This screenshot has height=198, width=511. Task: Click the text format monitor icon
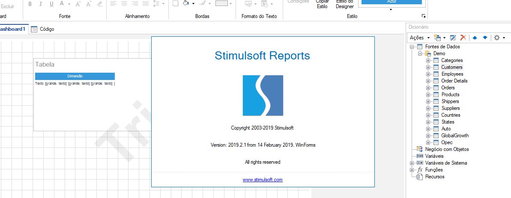(x=249, y=3)
